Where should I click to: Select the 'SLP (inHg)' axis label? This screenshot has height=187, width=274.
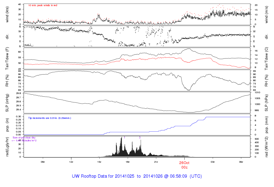click(x=7, y=103)
